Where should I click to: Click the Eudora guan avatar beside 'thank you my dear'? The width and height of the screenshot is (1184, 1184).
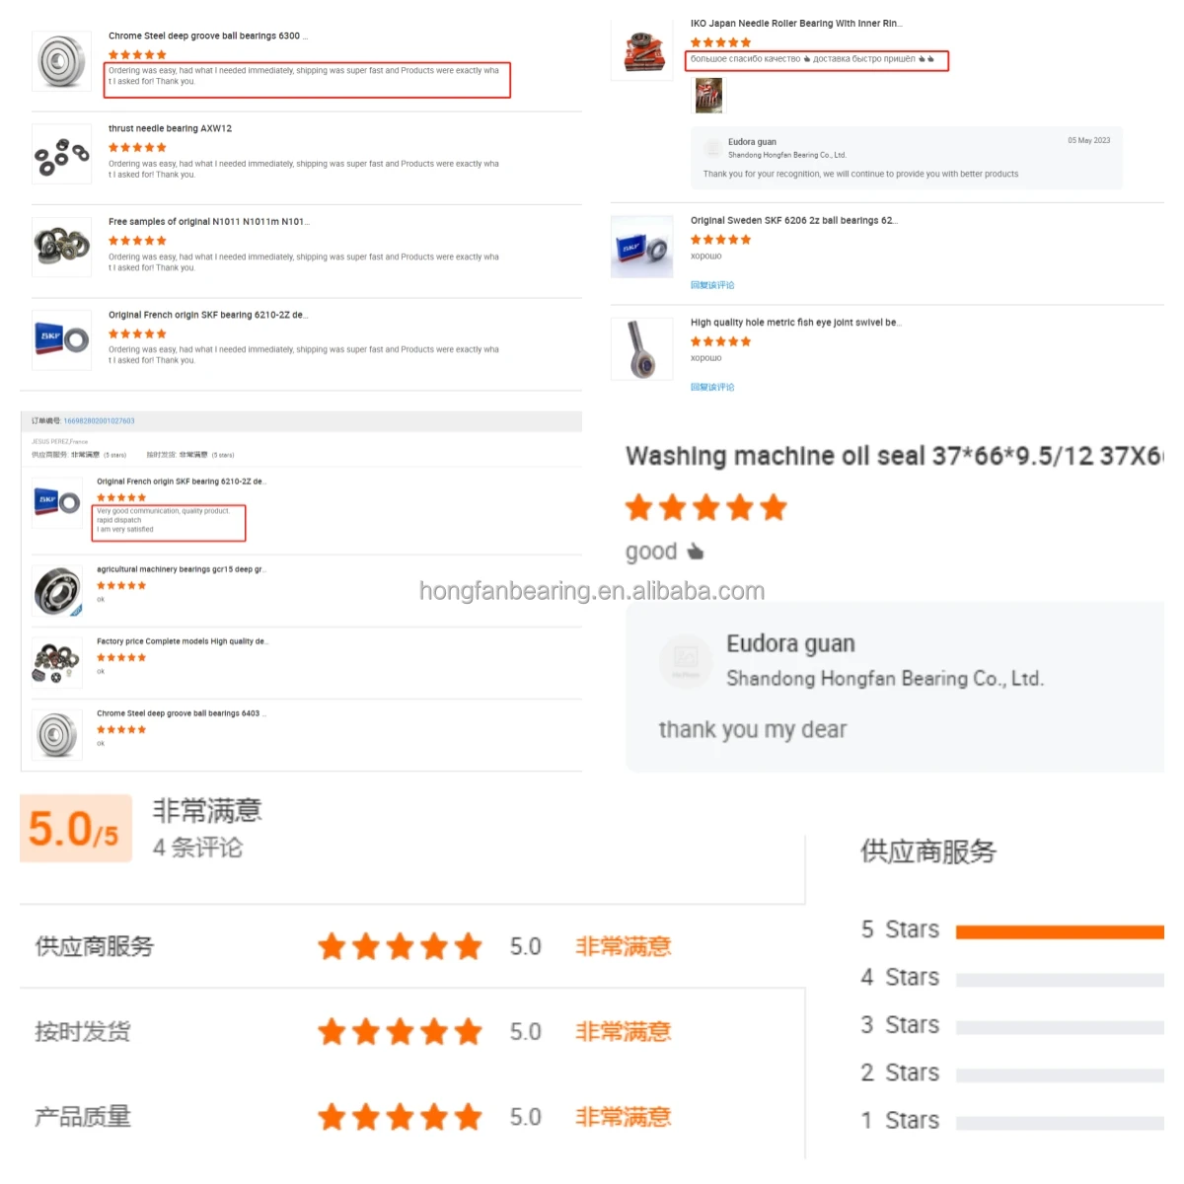click(x=685, y=660)
